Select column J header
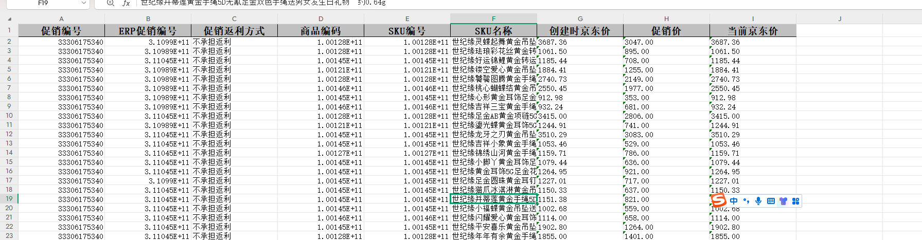Screen dimensions: 922x240 point(839,19)
